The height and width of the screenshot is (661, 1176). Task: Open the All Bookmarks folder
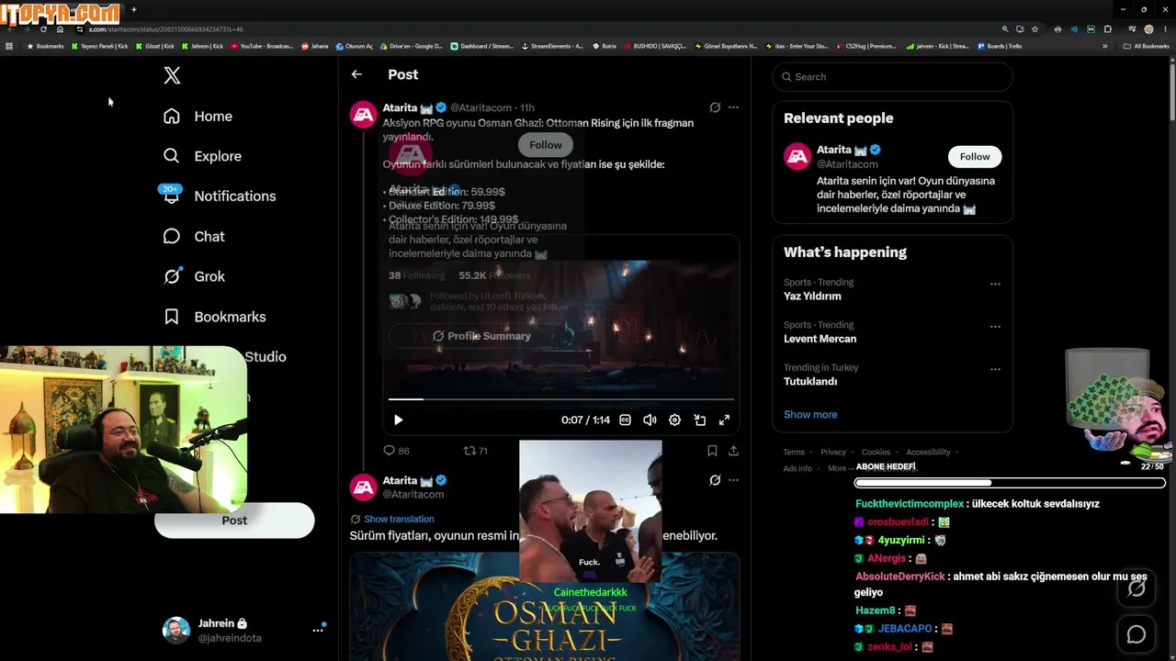pyautogui.click(x=1146, y=46)
